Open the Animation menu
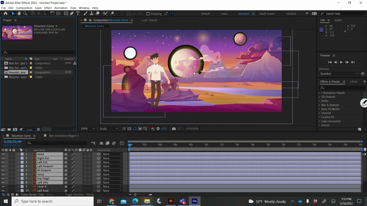 [61, 8]
